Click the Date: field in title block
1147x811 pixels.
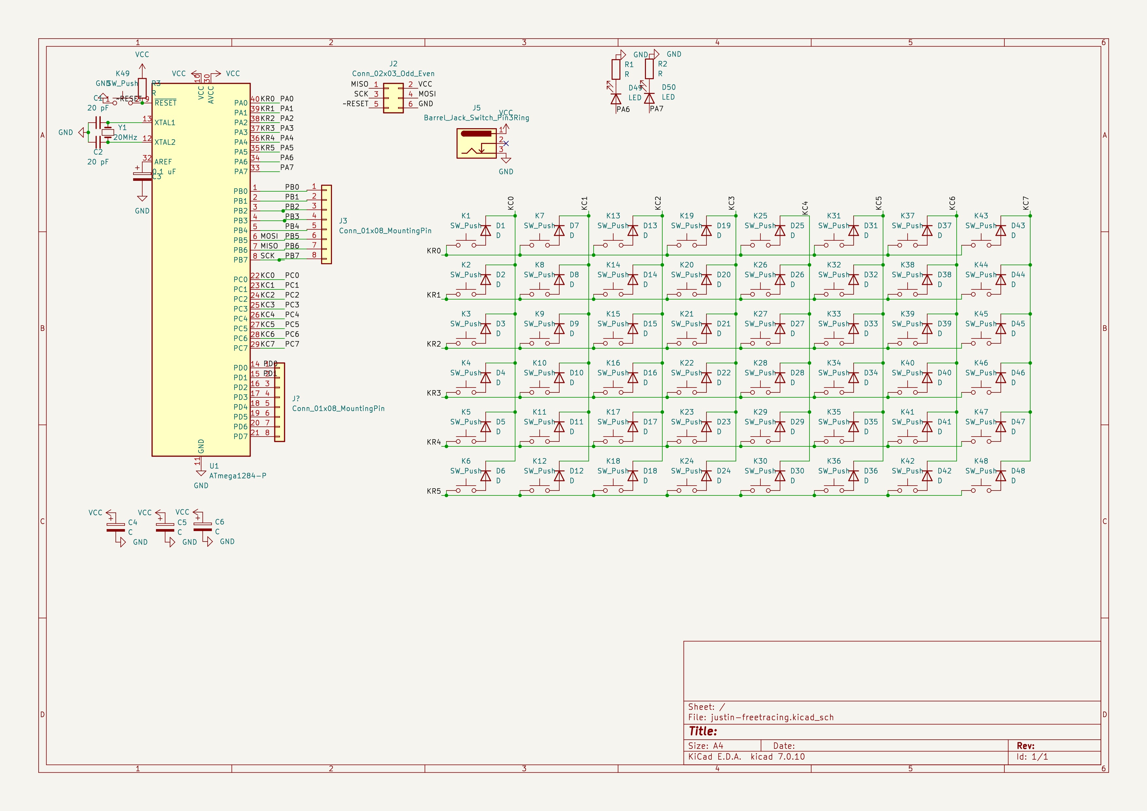[x=784, y=746]
